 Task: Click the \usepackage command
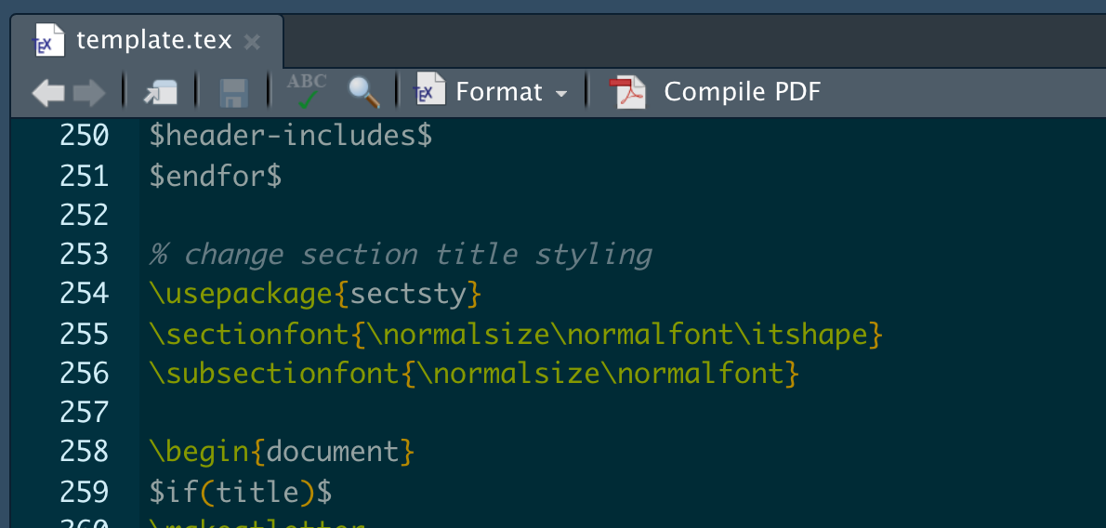[x=242, y=295]
